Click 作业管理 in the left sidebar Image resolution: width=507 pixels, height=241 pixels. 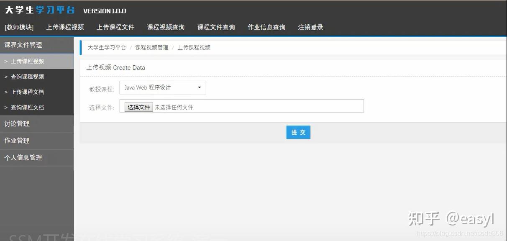(x=18, y=141)
